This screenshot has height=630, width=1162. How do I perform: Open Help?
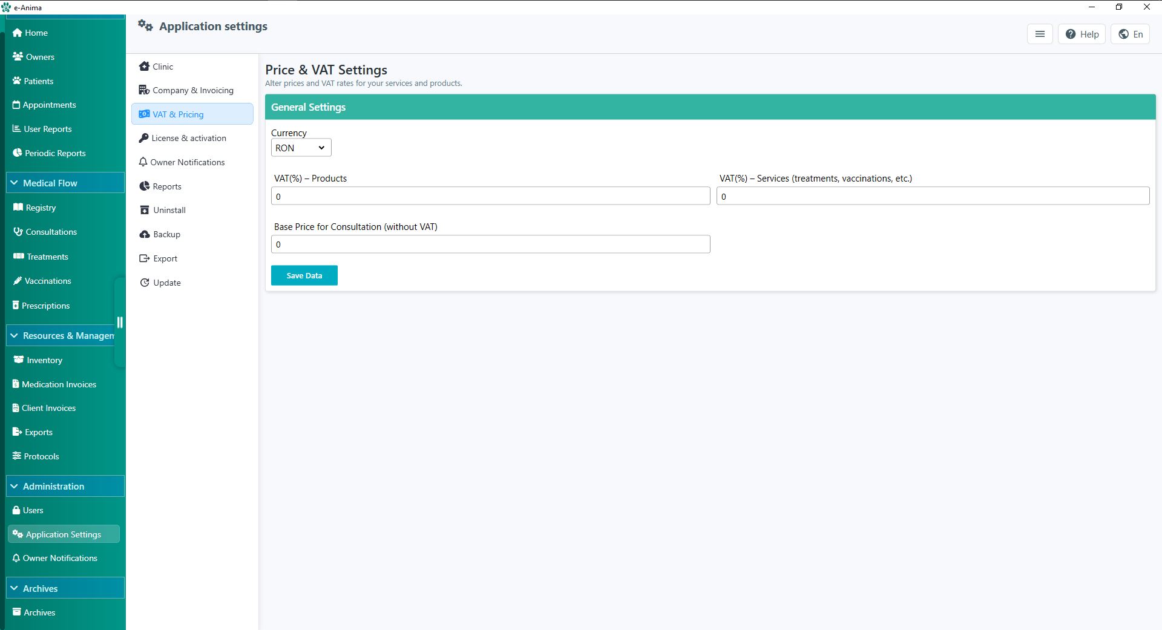click(x=1083, y=34)
